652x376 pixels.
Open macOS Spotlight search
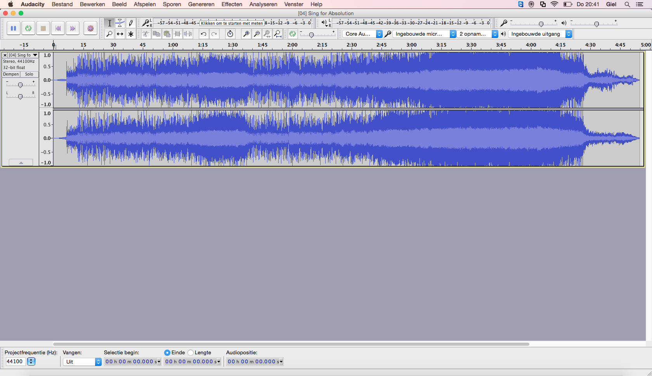coord(627,4)
